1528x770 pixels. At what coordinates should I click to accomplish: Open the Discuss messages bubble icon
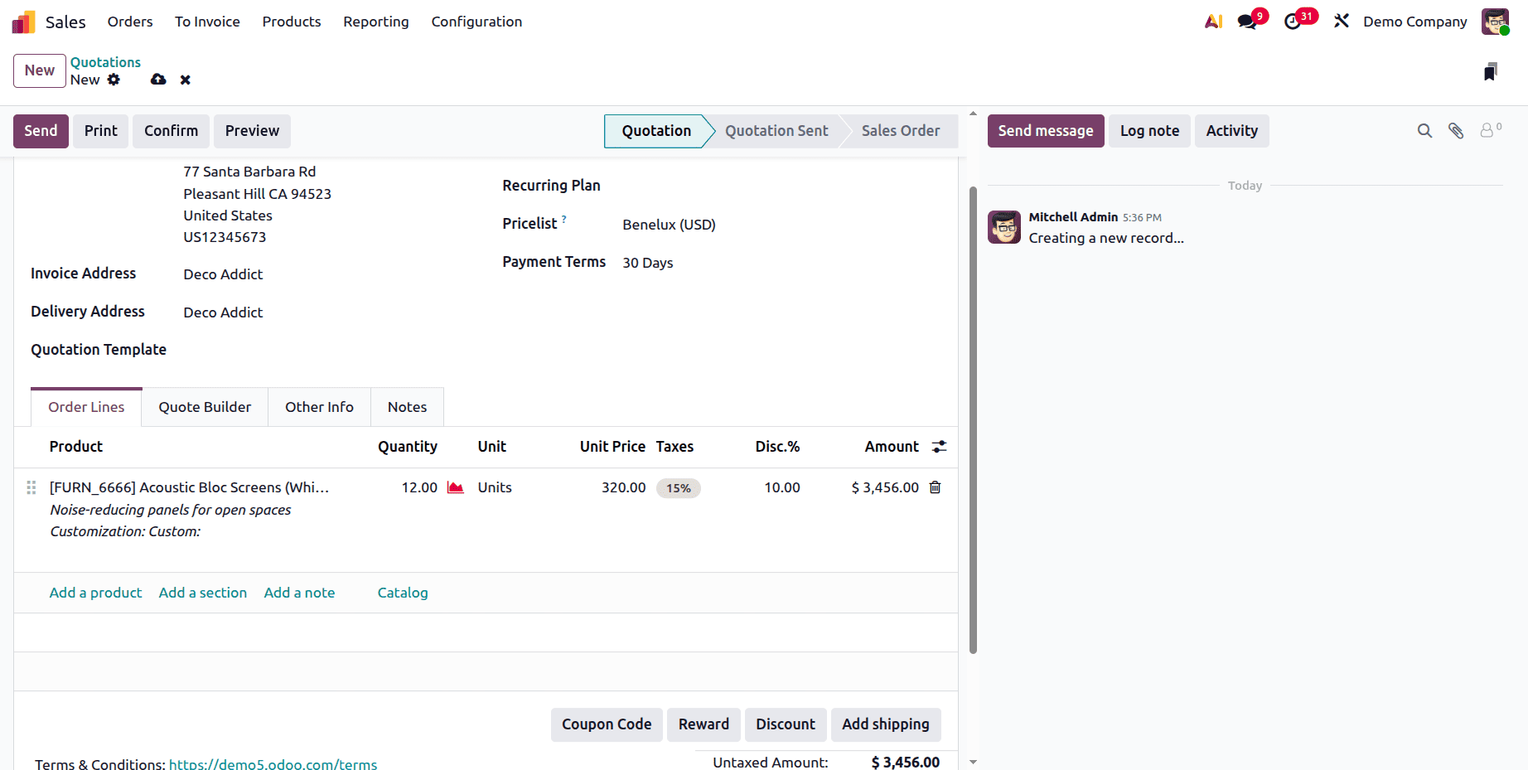[1246, 21]
